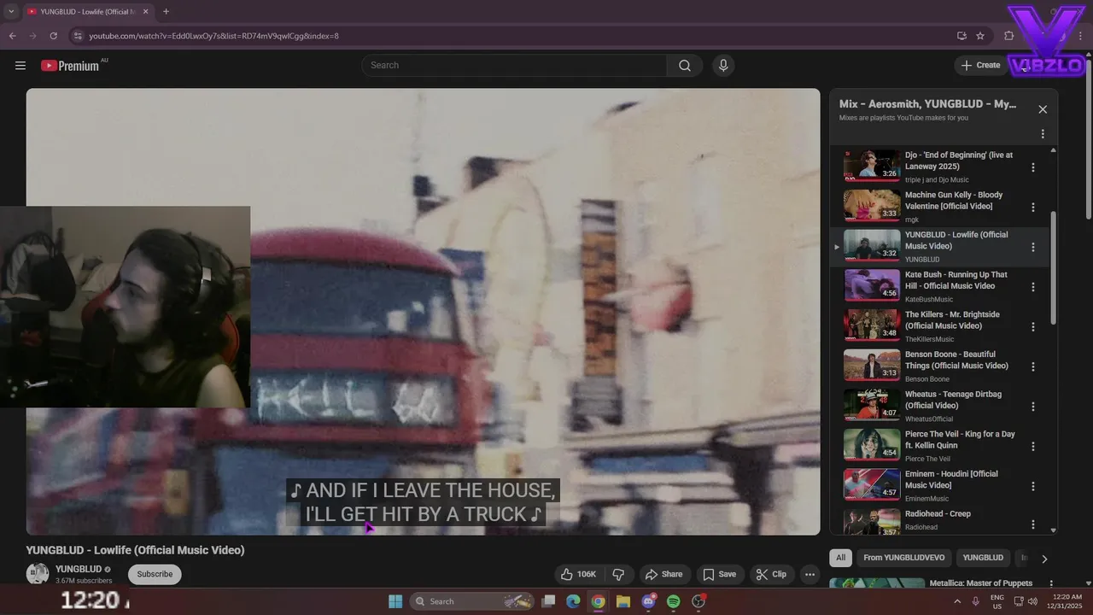The width and height of the screenshot is (1093, 615).
Task: Click the magnifier search button
Action: point(685,66)
